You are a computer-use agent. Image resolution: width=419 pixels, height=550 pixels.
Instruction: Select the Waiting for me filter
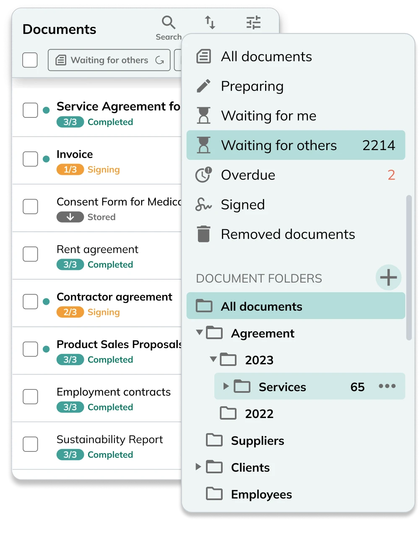point(268,116)
